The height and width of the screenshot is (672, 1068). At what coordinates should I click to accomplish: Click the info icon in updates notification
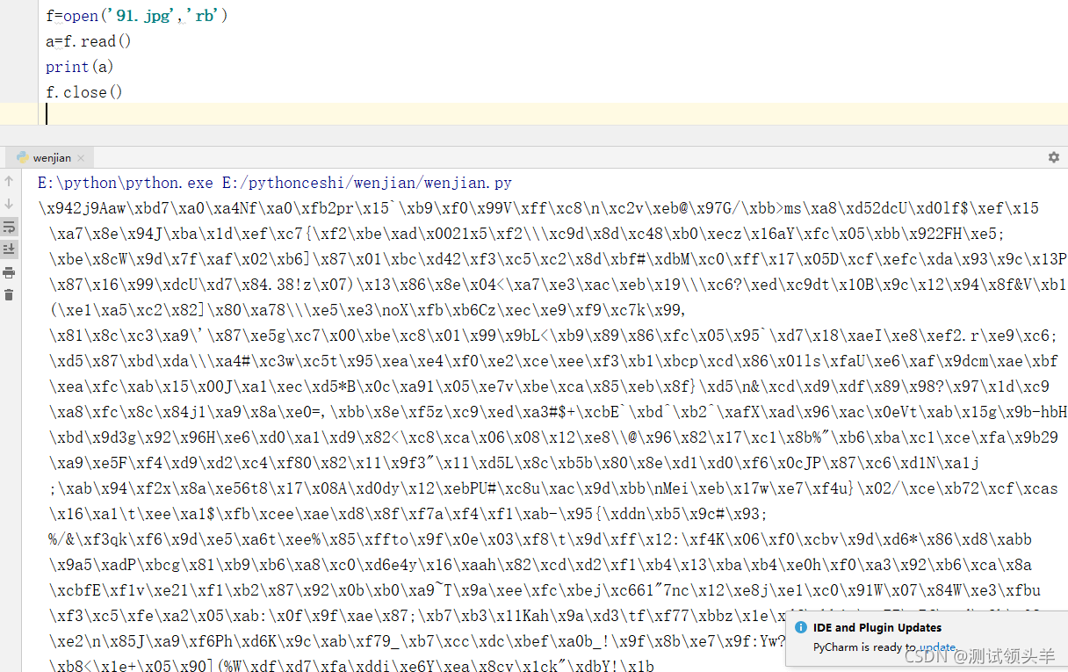pyautogui.click(x=800, y=628)
